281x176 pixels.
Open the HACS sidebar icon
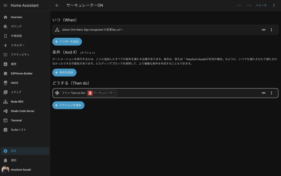[5, 83]
